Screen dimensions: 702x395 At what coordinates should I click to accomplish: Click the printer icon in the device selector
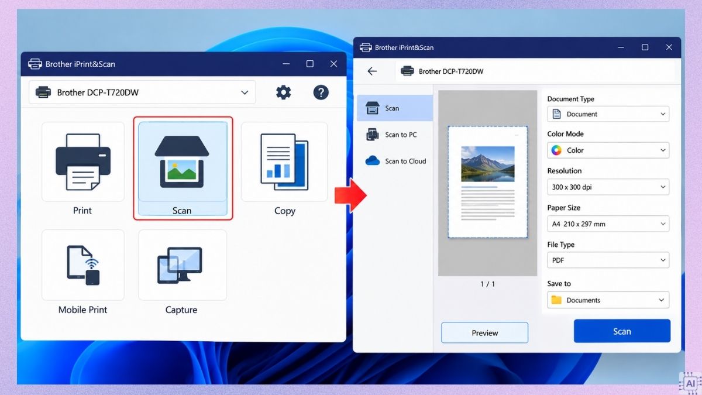point(43,92)
